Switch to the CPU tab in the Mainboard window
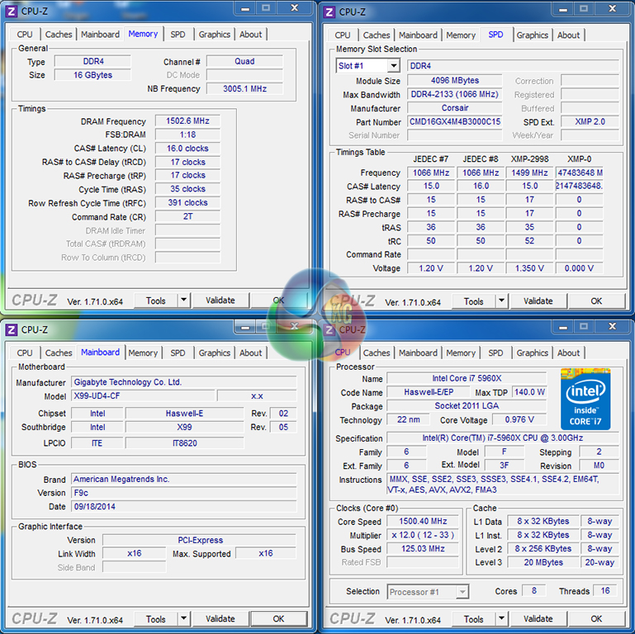Image resolution: width=635 pixels, height=634 pixels. [x=25, y=353]
